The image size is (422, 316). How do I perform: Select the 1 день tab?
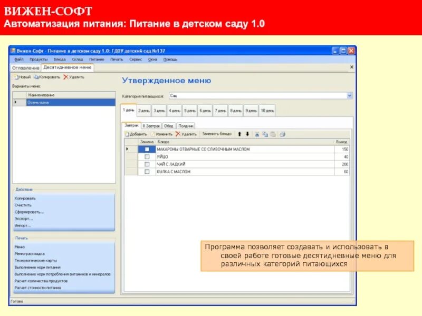tap(129, 110)
